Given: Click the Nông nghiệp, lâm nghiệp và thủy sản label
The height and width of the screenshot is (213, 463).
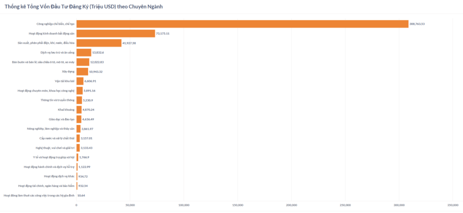Looking at the screenshot, I should (51, 129).
